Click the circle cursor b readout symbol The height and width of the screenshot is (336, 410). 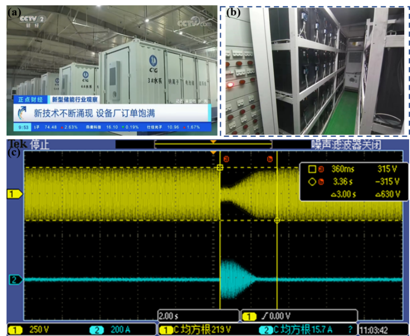[x=312, y=181]
